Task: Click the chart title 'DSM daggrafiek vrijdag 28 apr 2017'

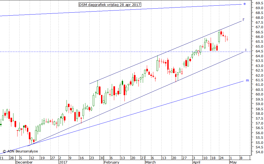Action: (110, 5)
